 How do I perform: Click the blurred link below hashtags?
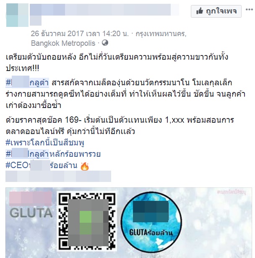[x=58, y=176]
